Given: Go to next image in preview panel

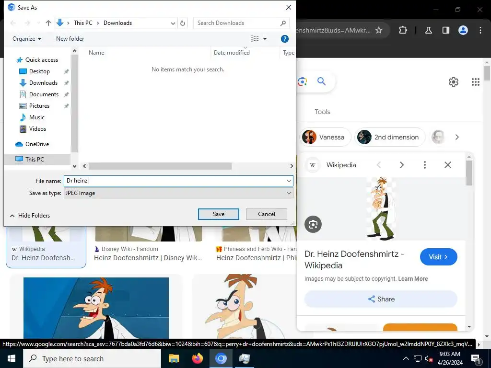Looking at the screenshot, I should [402, 165].
